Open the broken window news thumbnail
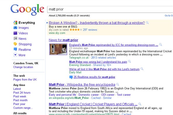The width and height of the screenshot is (173, 115). [58, 49]
